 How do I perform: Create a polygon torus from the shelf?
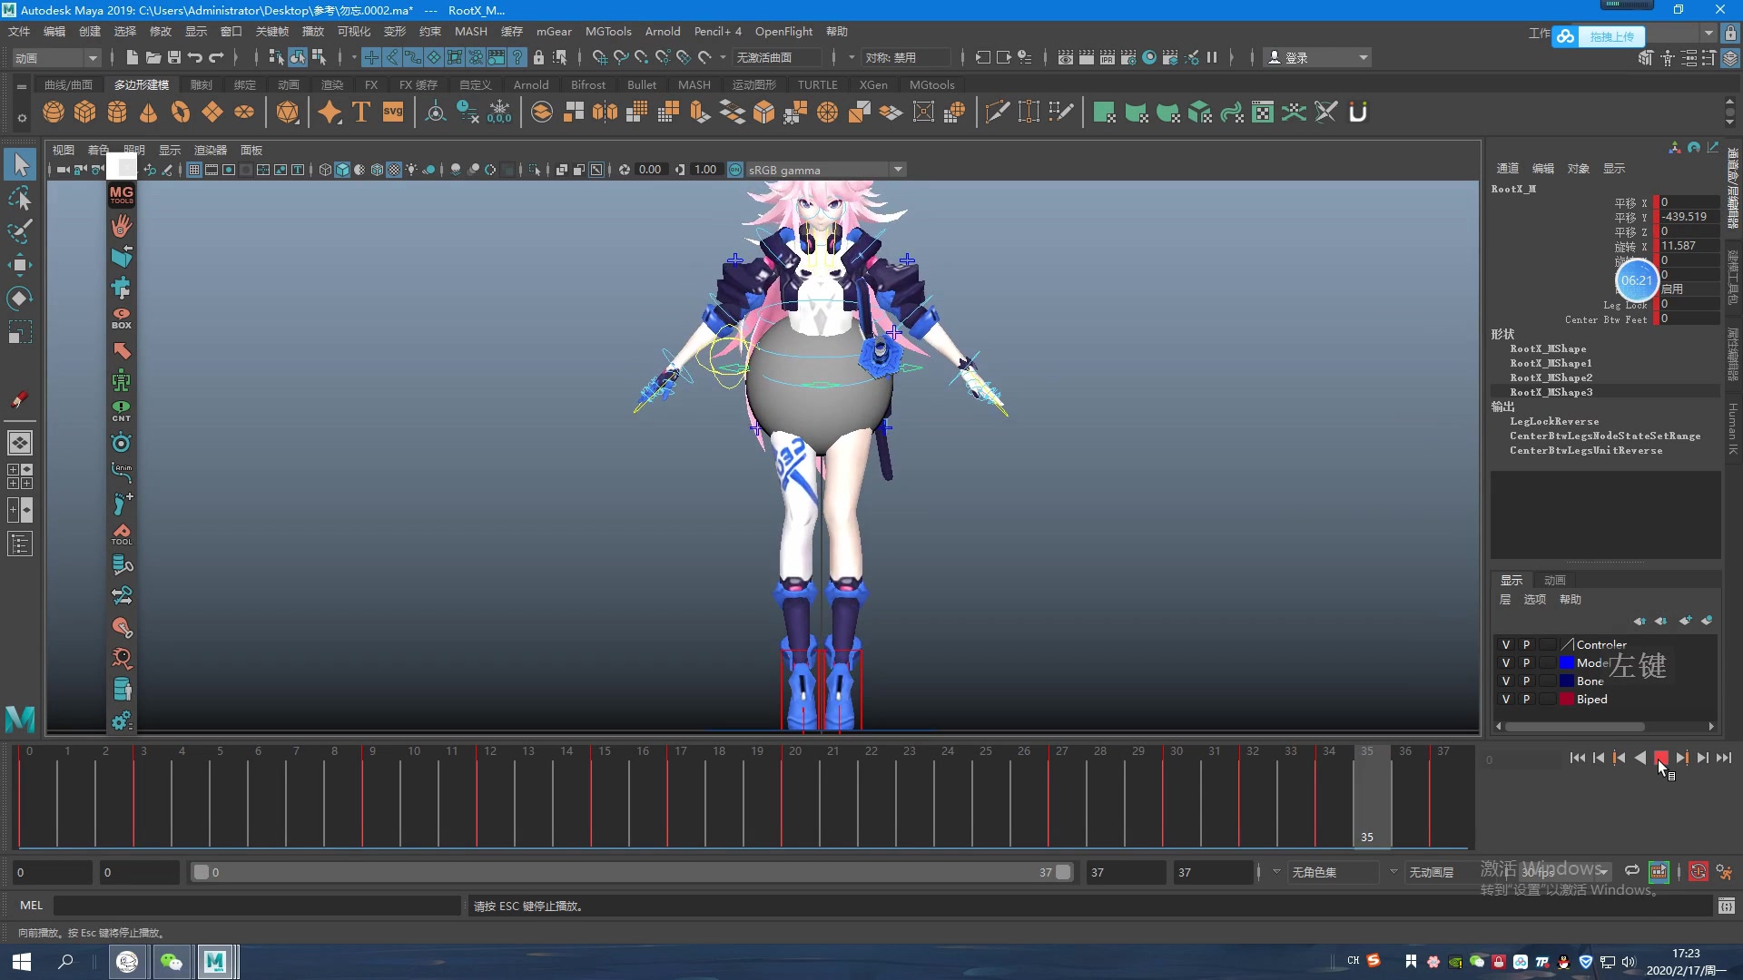click(x=181, y=113)
